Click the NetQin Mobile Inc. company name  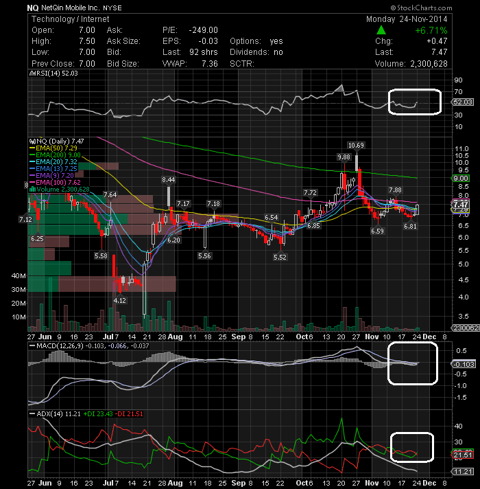[x=71, y=8]
